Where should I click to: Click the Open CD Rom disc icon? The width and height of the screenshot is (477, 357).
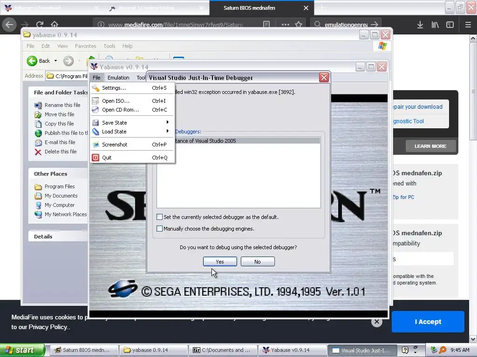95,110
